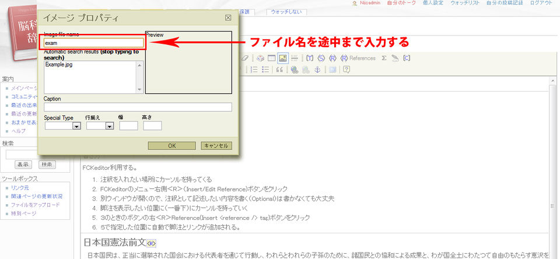
Task: Close the イメージ プロパティ dialog
Action: click(228, 17)
